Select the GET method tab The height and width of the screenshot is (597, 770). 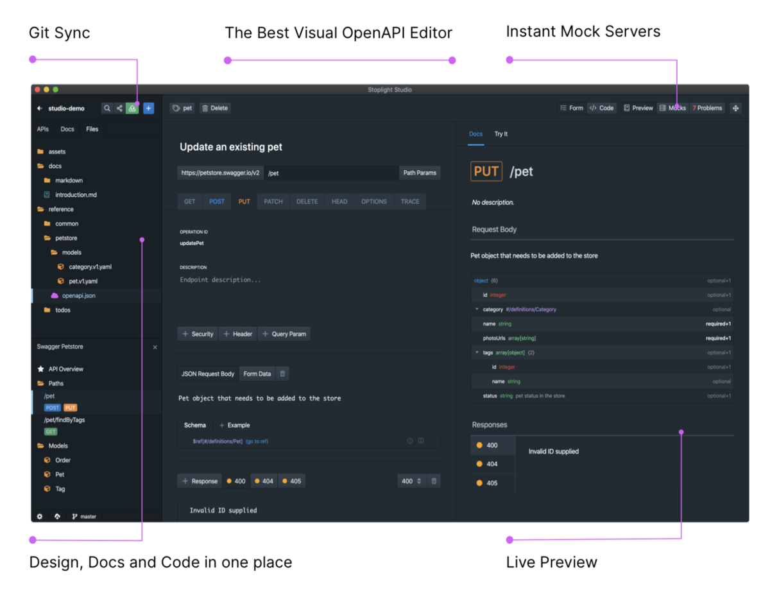190,202
